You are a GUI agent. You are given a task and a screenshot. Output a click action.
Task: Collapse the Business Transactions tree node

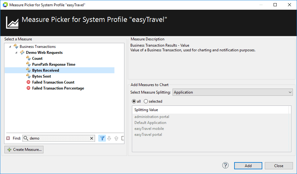pyautogui.click(x=10, y=47)
